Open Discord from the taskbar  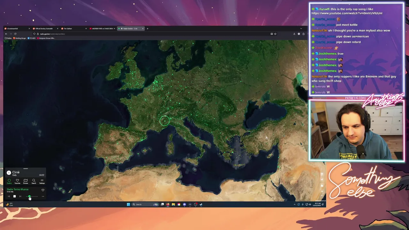(x=184, y=204)
